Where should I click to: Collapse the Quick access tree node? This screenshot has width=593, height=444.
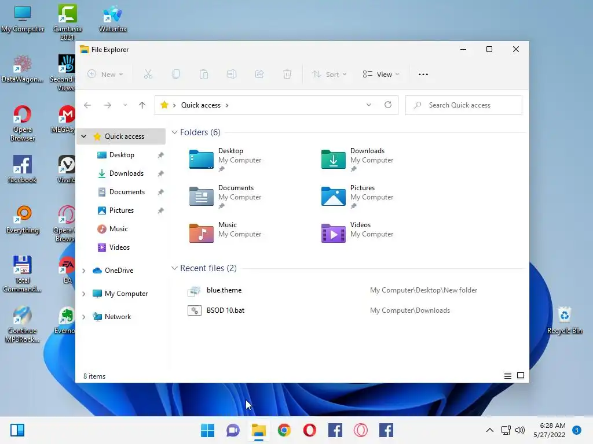[84, 136]
